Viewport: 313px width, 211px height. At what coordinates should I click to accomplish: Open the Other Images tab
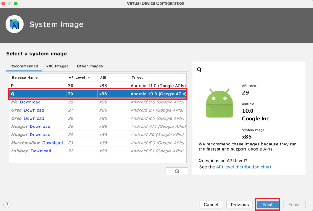point(90,66)
